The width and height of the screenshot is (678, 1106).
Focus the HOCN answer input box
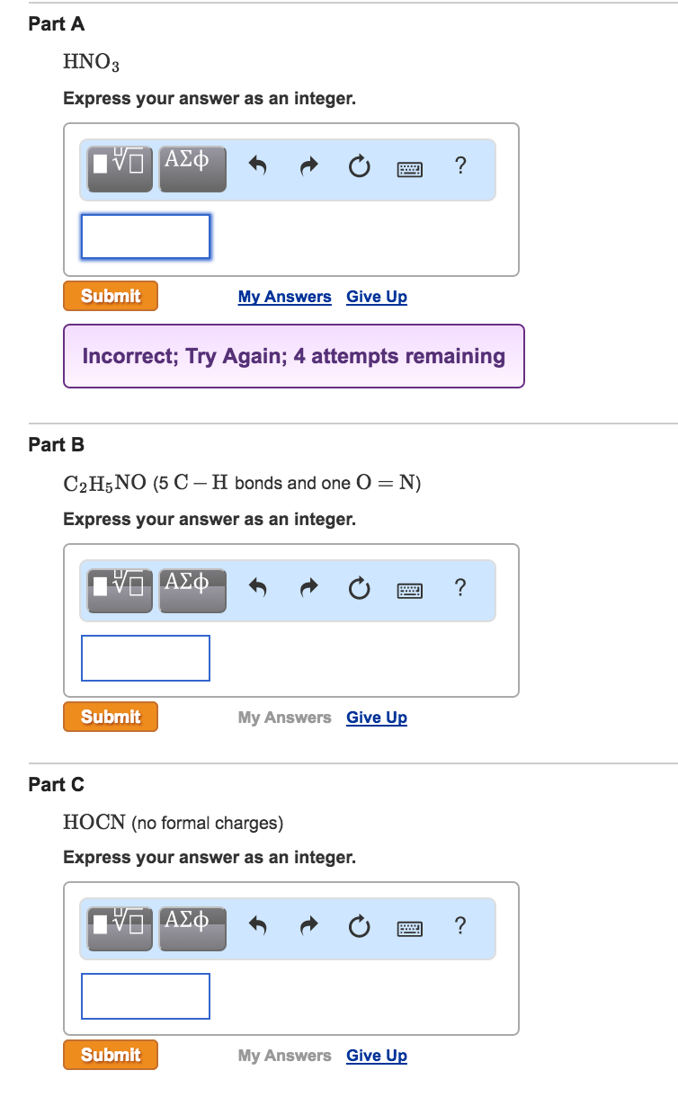pyautogui.click(x=146, y=996)
